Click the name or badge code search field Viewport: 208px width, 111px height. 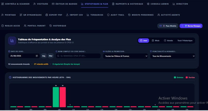(78, 56)
